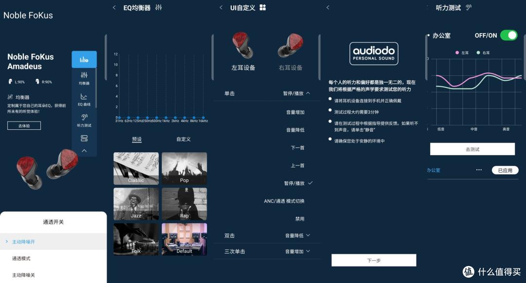Open the three-dot menu for 办公室 profile
The height and width of the screenshot is (283, 526).
coord(479,170)
